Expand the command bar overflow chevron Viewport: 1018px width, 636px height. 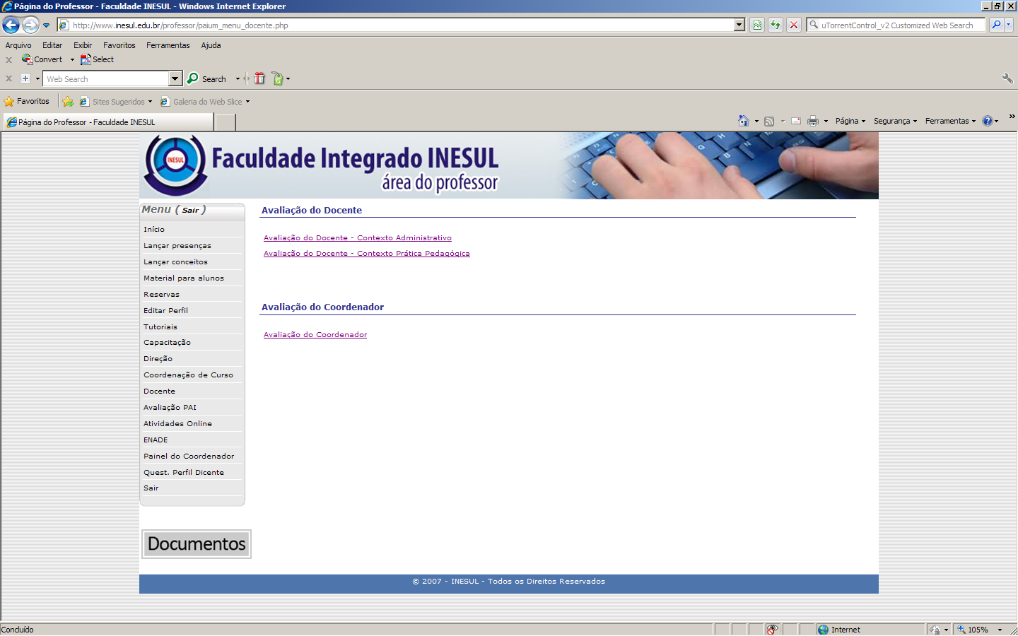(x=1012, y=117)
